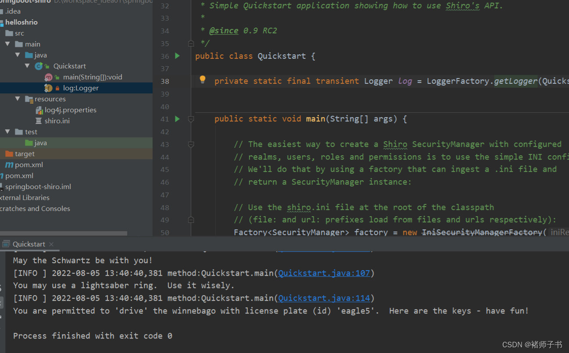
Task: Click the method icon beside main(String[]):void
Action: 49,77
